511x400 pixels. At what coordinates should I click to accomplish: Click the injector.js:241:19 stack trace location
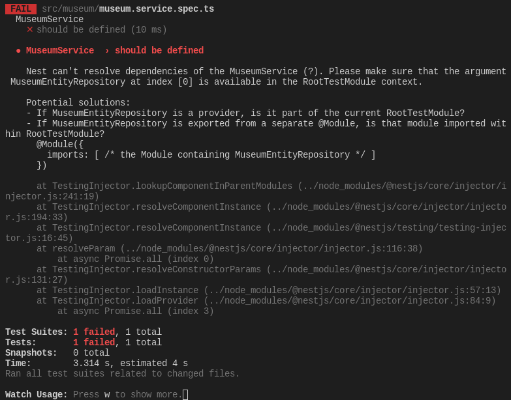[256, 192]
